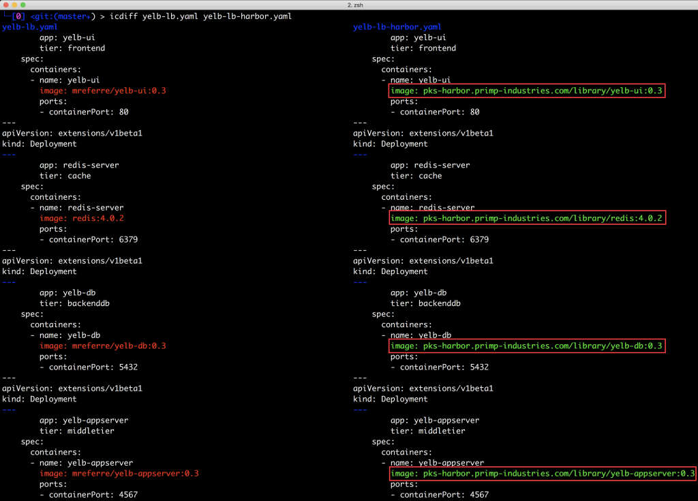Click 'tier: backenddb' in the right pane
The image size is (698, 501).
click(x=425, y=303)
